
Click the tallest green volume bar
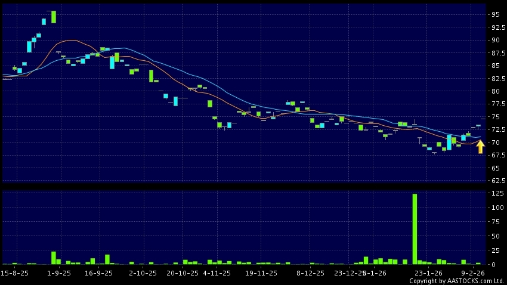click(x=415, y=228)
